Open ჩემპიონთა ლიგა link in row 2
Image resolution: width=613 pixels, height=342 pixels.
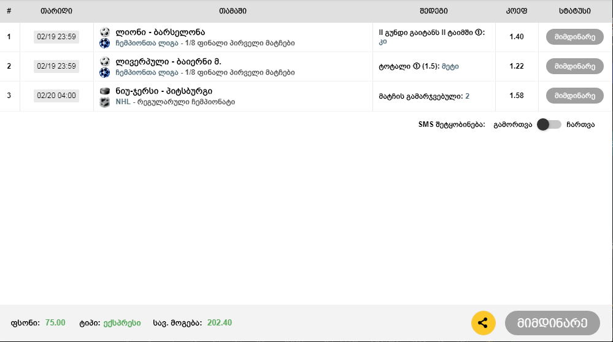(x=147, y=72)
